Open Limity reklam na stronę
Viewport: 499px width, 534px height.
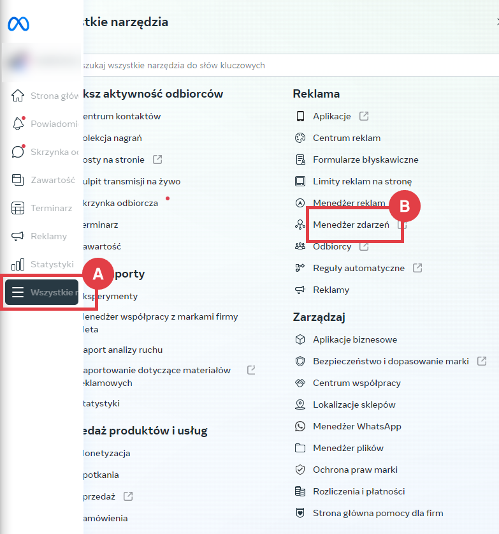[x=362, y=181]
